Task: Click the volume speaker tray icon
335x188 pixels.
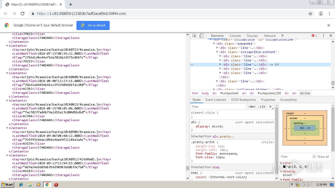Action: tap(304, 185)
